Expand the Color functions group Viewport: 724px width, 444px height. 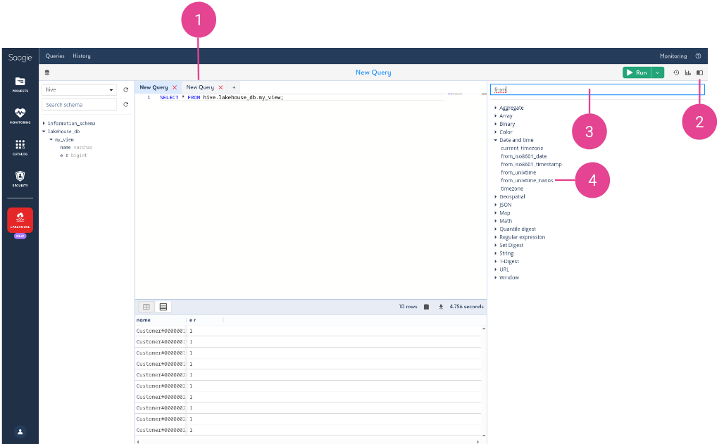click(495, 132)
